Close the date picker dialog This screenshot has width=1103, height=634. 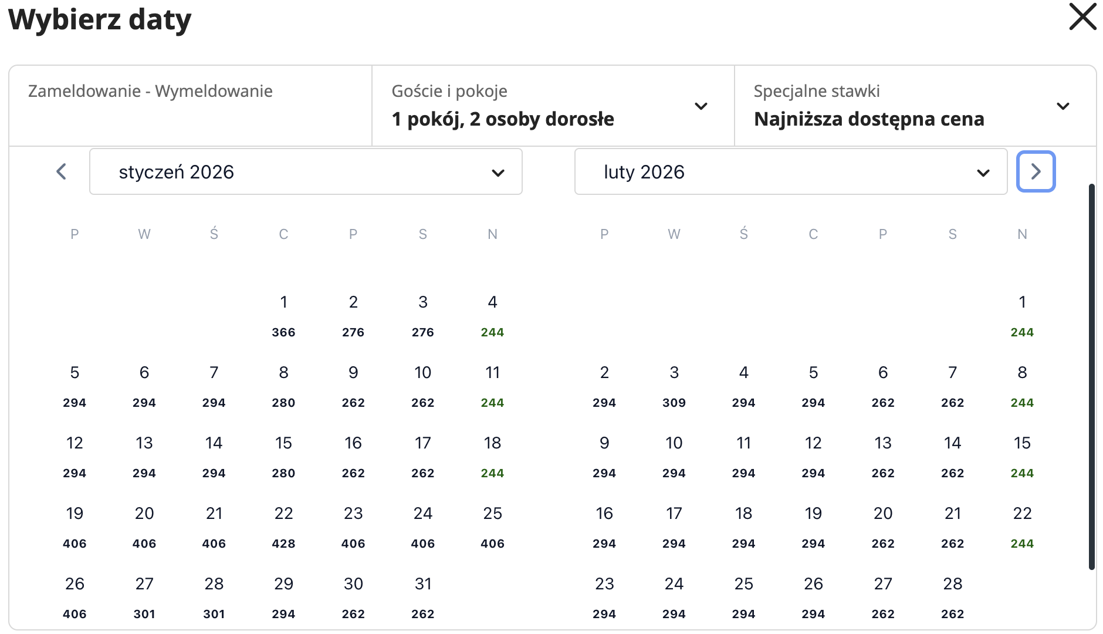point(1082,17)
